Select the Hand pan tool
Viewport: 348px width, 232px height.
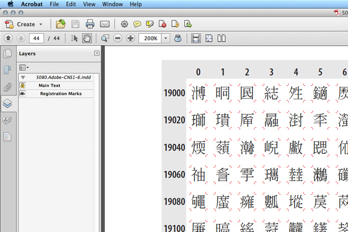pyautogui.click(x=87, y=38)
